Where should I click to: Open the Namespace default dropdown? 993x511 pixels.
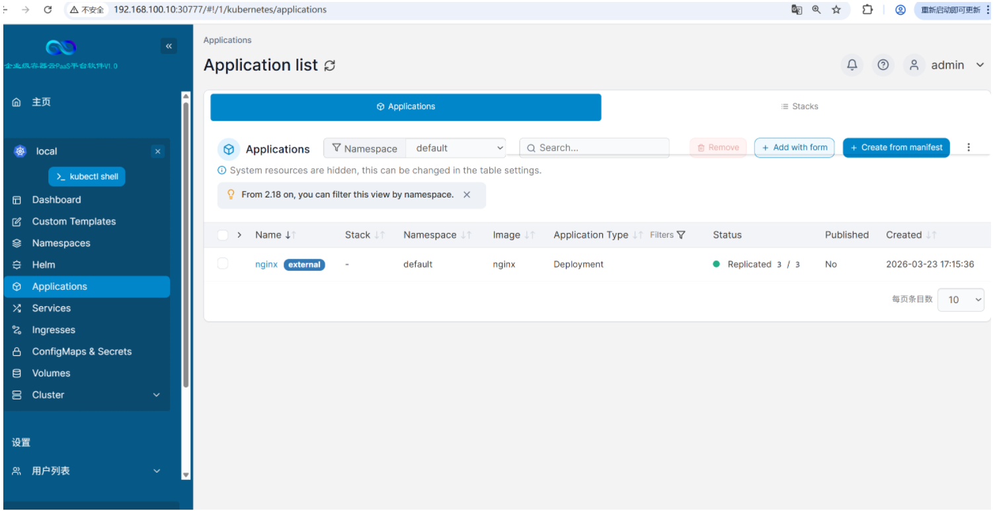coord(456,148)
